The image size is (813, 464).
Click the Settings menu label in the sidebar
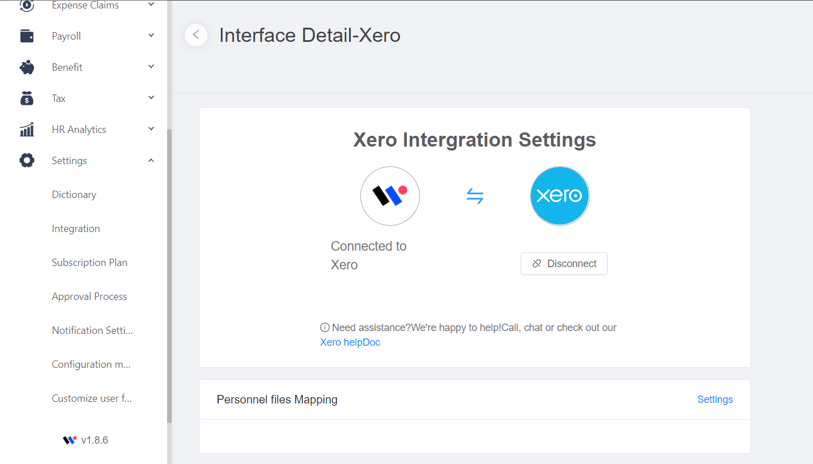(x=69, y=161)
